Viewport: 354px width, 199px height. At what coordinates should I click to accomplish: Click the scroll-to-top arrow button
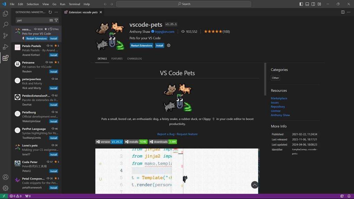[x=255, y=185]
